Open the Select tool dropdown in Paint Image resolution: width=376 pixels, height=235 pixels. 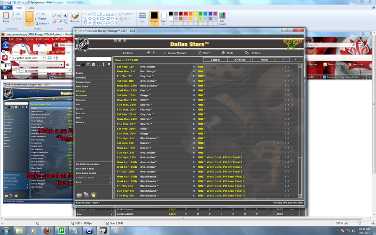pos(29,23)
